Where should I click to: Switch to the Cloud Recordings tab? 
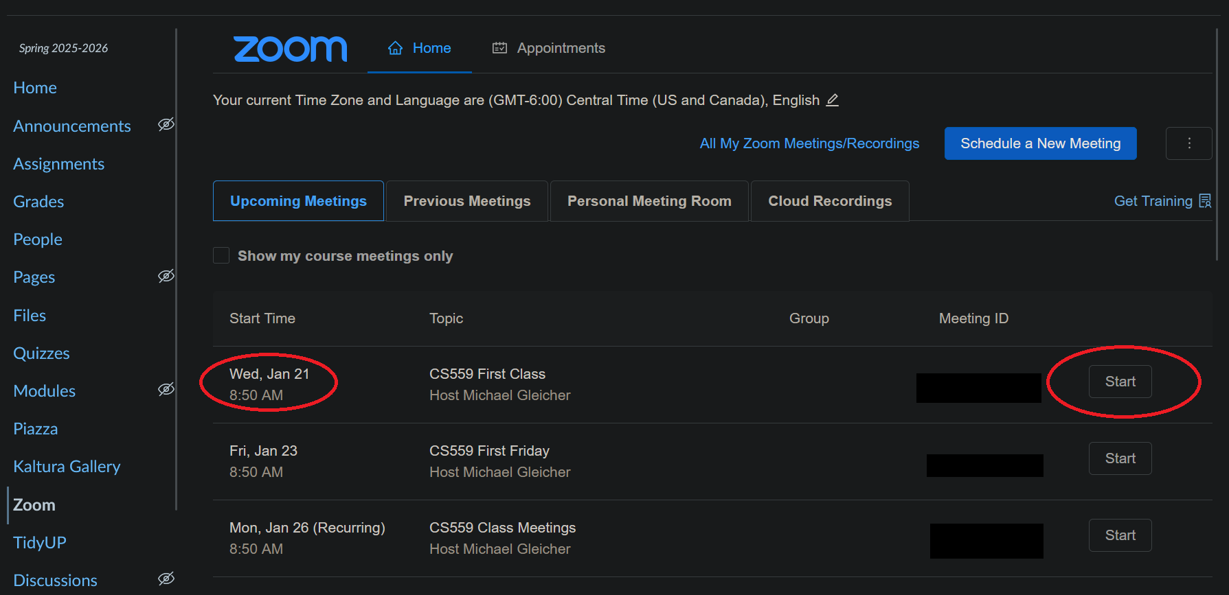pos(830,201)
